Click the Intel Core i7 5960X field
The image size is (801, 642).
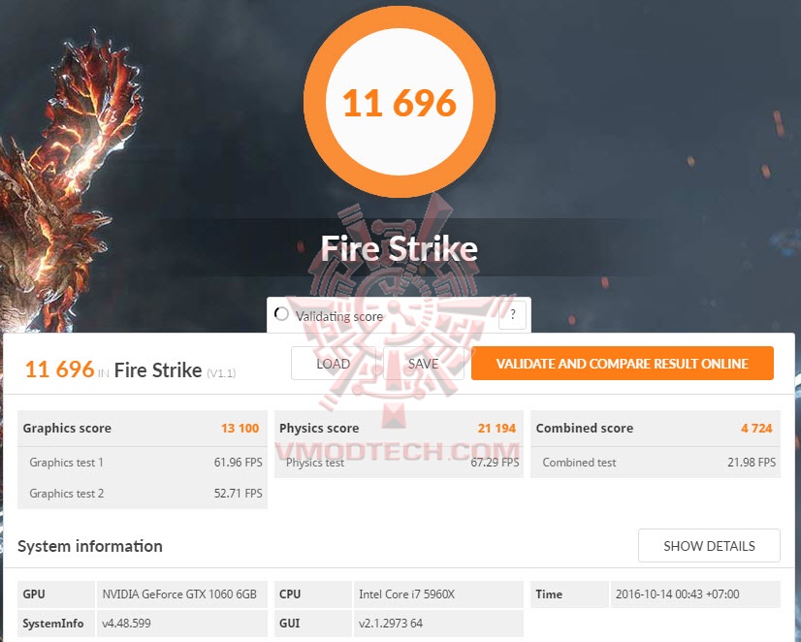[x=438, y=594]
